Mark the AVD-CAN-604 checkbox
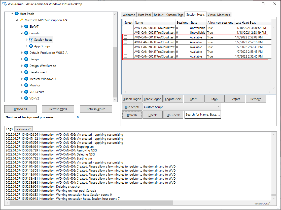This screenshot has height=210, width=281. pos(125,51)
